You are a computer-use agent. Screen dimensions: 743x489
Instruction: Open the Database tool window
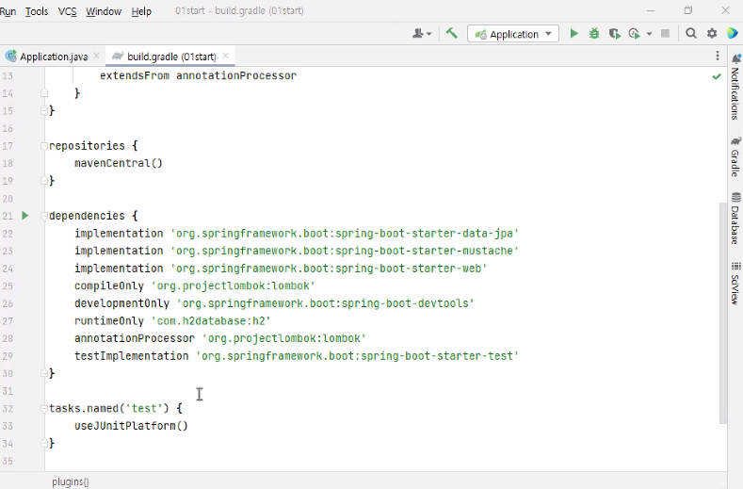point(735,219)
